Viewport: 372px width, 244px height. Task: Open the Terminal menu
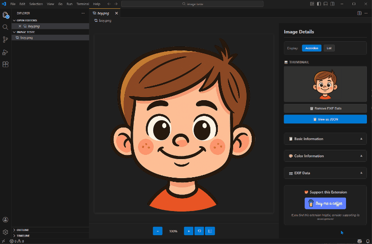pos(83,4)
